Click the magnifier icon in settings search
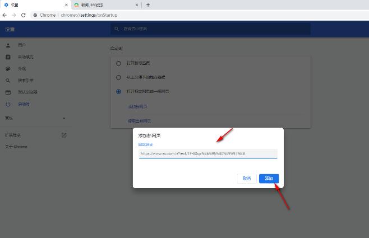This screenshot has height=238, width=369. 117,29
